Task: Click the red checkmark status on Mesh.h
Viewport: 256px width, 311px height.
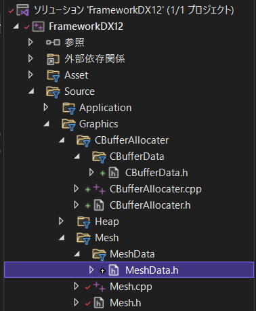Action: (87, 304)
